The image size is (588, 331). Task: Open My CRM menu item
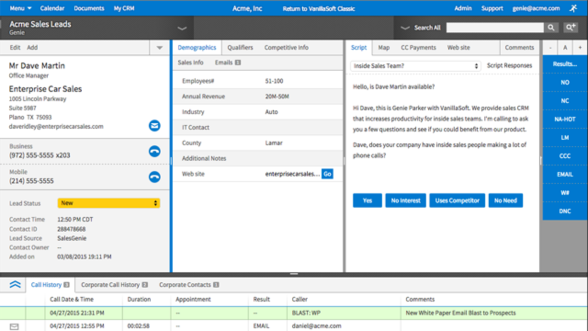124,8
